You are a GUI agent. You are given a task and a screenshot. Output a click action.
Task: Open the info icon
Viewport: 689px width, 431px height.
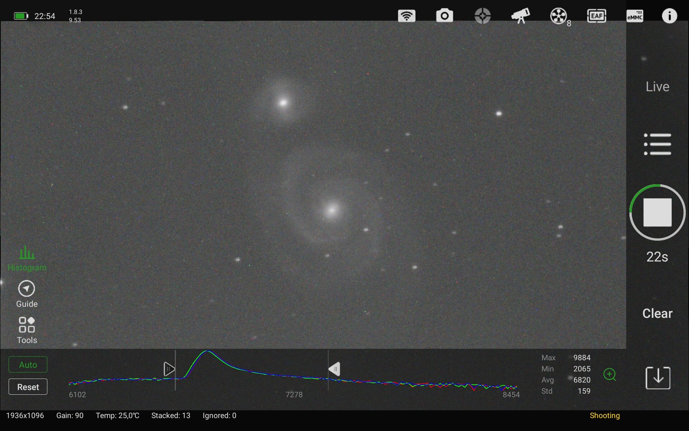tap(669, 16)
